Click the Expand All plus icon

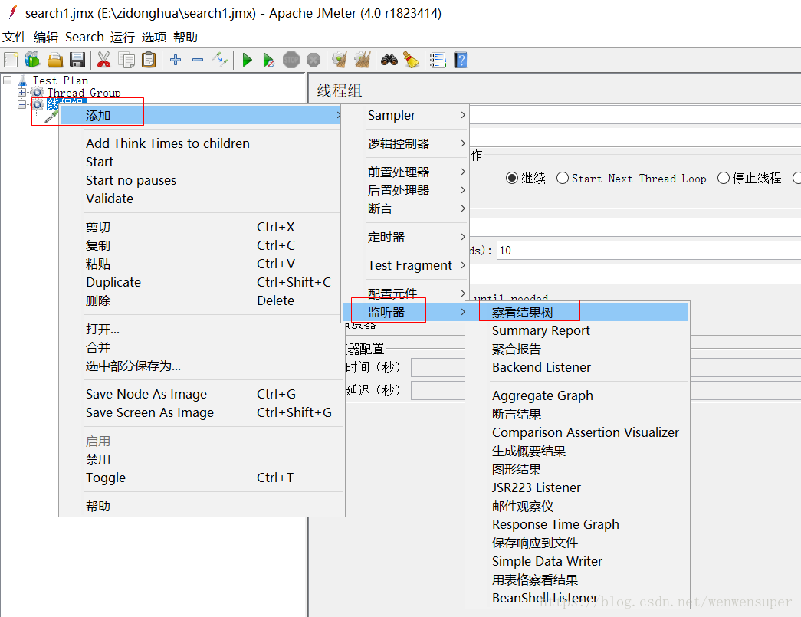[x=176, y=60]
